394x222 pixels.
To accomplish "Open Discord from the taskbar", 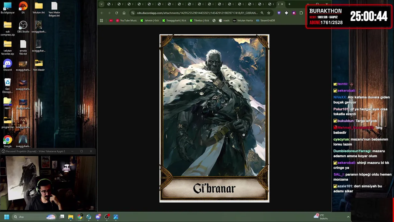I will 98,217.
